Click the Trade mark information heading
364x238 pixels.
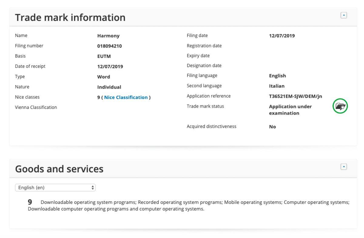[x=70, y=18]
